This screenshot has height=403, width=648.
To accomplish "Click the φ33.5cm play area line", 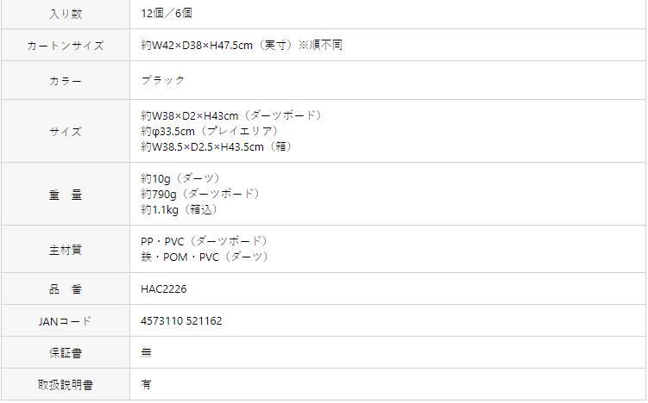I will [210, 131].
